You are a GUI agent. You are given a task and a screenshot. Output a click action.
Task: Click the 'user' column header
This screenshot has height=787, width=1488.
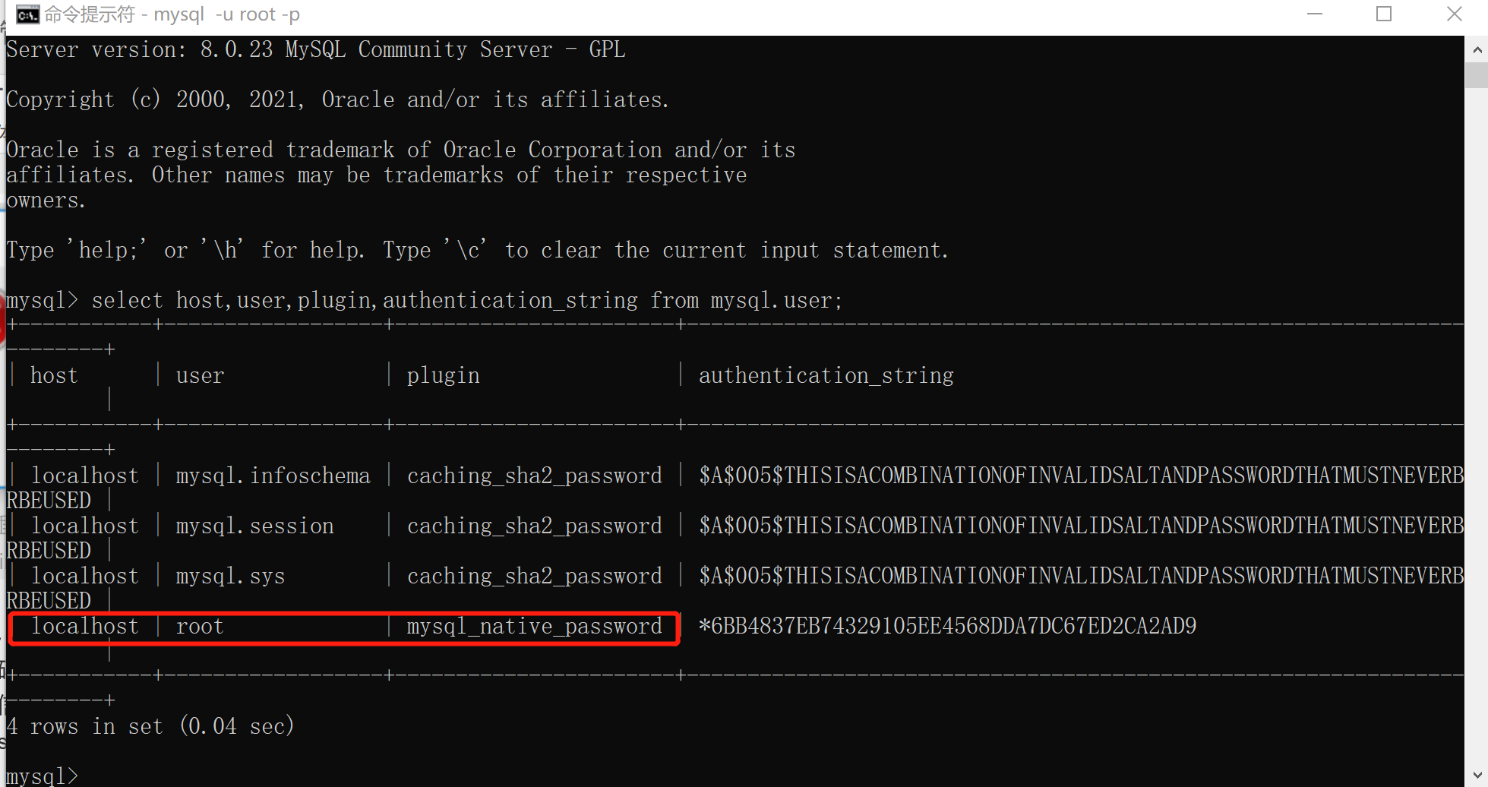click(x=200, y=375)
